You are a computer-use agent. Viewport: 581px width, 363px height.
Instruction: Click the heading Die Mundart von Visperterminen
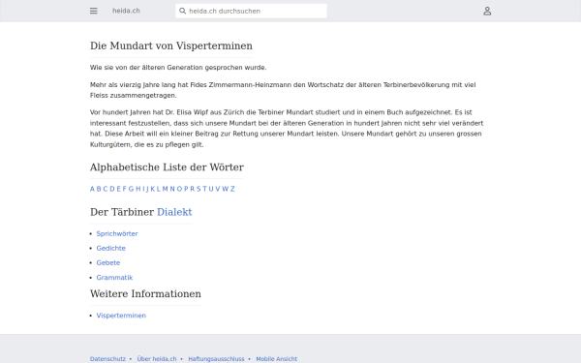tap(171, 45)
